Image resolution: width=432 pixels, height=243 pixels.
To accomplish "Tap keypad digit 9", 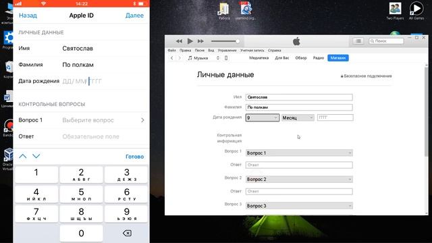I will (x=126, y=214).
